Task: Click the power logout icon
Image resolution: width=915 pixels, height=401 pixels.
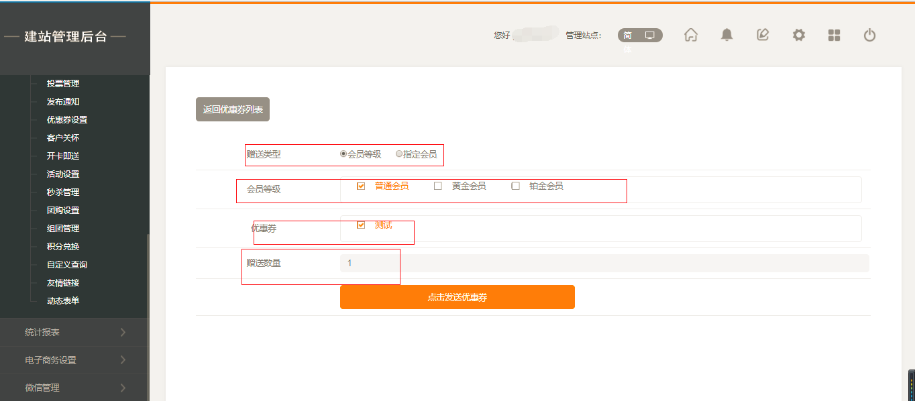Action: point(869,36)
